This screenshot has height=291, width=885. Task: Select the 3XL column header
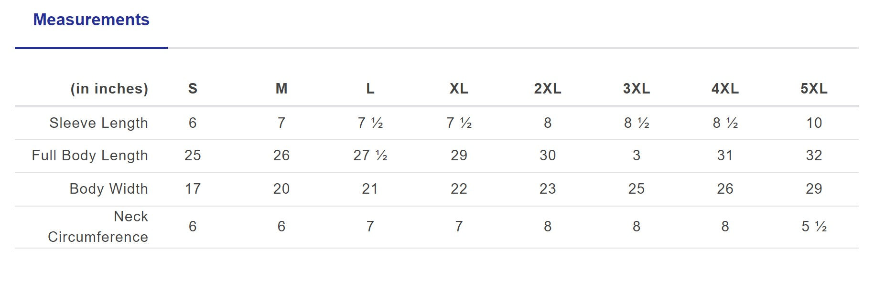pos(637,89)
